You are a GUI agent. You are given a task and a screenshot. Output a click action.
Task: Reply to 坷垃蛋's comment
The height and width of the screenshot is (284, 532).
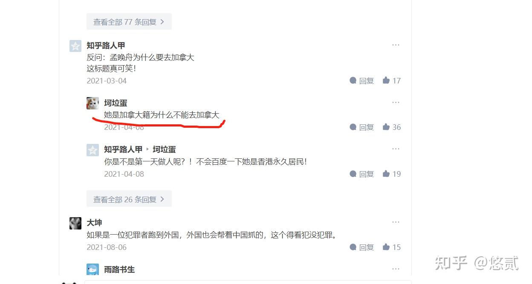[x=361, y=127]
